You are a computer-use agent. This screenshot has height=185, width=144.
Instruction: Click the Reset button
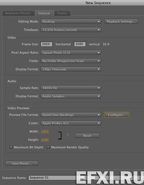pyautogui.click(x=87, y=136)
